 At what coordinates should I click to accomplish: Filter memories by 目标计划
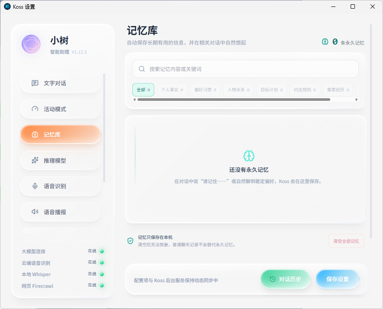click(x=271, y=90)
